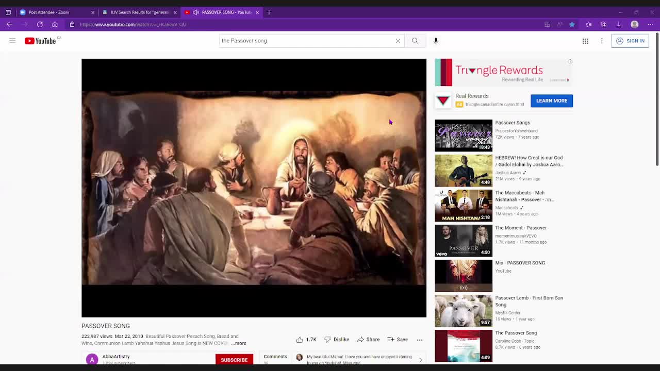Open AbbaArtistry channel name link

click(x=116, y=357)
